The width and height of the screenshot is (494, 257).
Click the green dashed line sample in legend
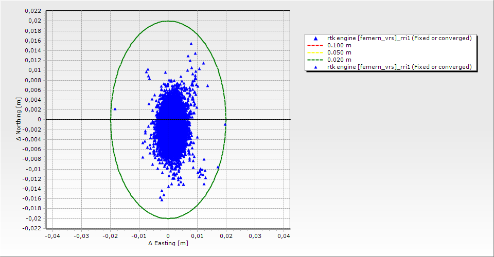coord(315,60)
